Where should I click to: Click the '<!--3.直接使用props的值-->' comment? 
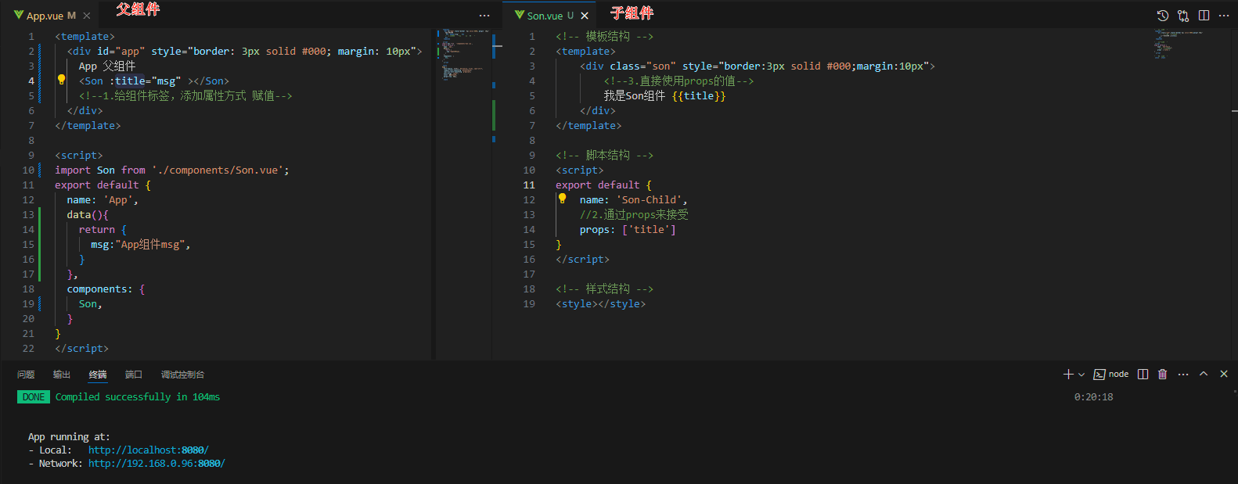click(x=678, y=81)
